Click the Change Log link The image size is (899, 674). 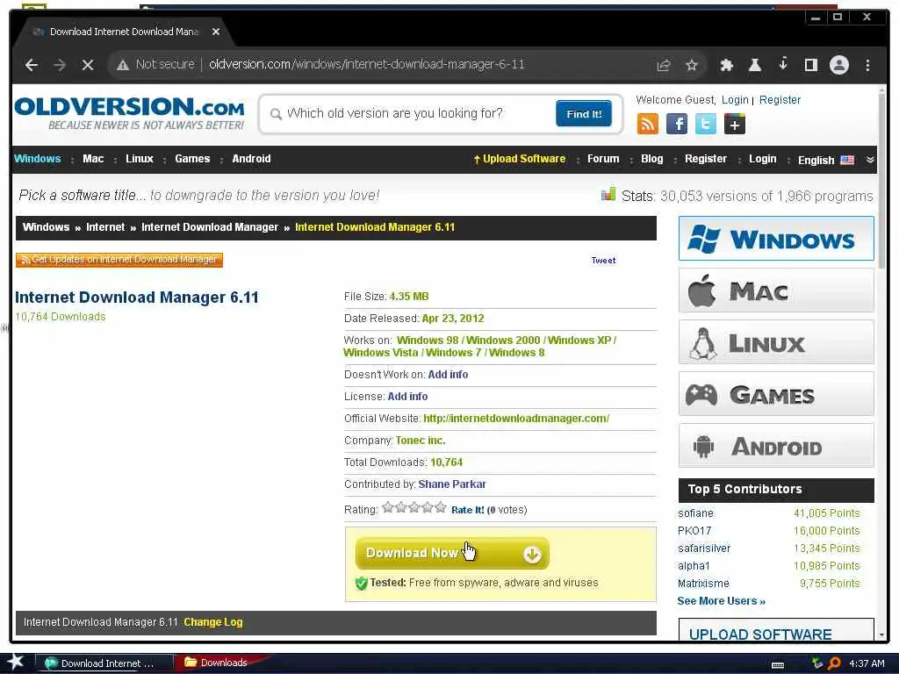[213, 622]
